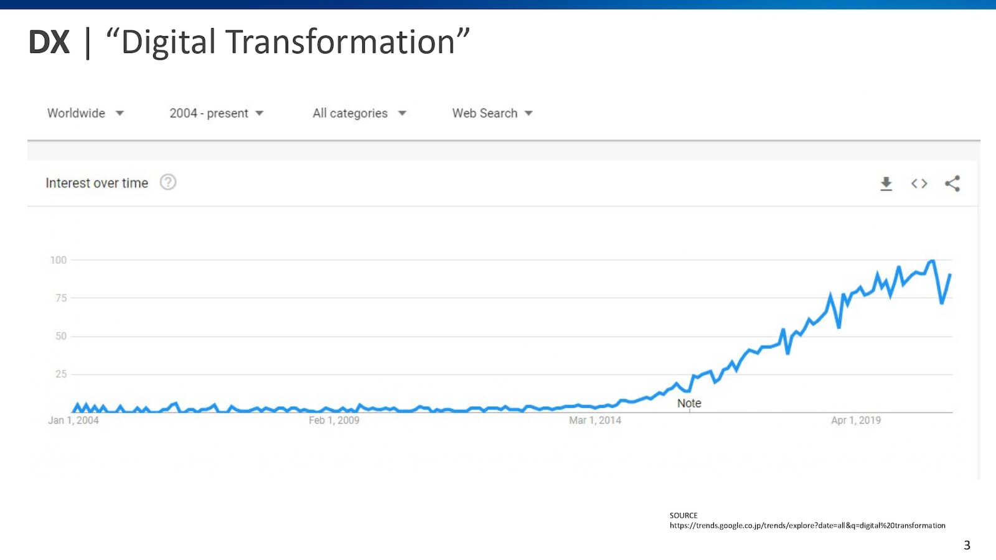The image size is (996, 560).
Task: Click the Mar 1, 2014 axis label
Action: click(595, 421)
